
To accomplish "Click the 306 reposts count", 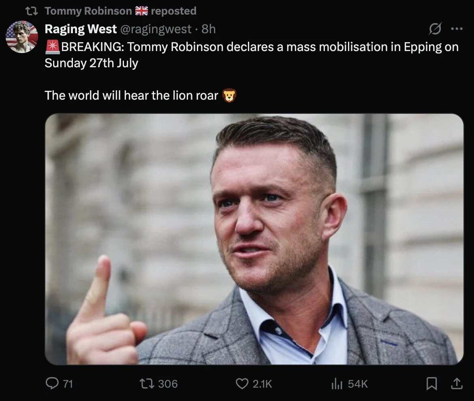I will tap(169, 384).
